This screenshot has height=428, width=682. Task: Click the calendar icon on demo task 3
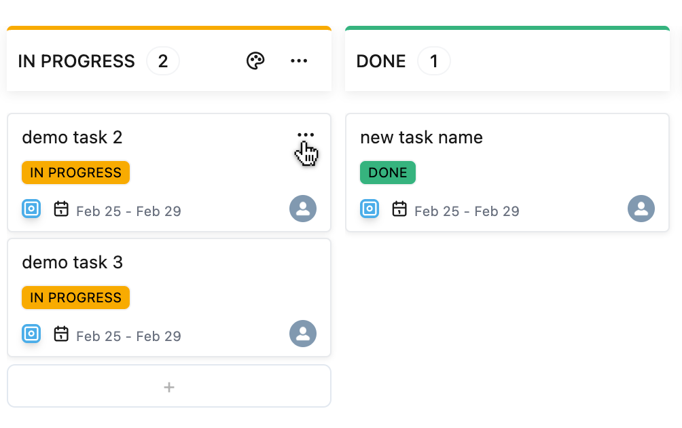tap(61, 334)
